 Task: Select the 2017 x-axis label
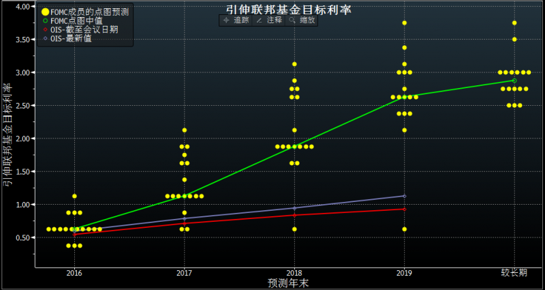point(184,273)
